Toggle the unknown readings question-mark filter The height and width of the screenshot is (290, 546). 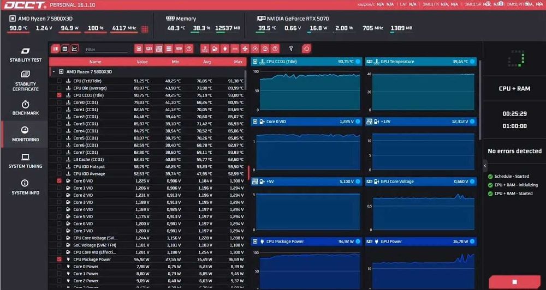[x=275, y=49]
